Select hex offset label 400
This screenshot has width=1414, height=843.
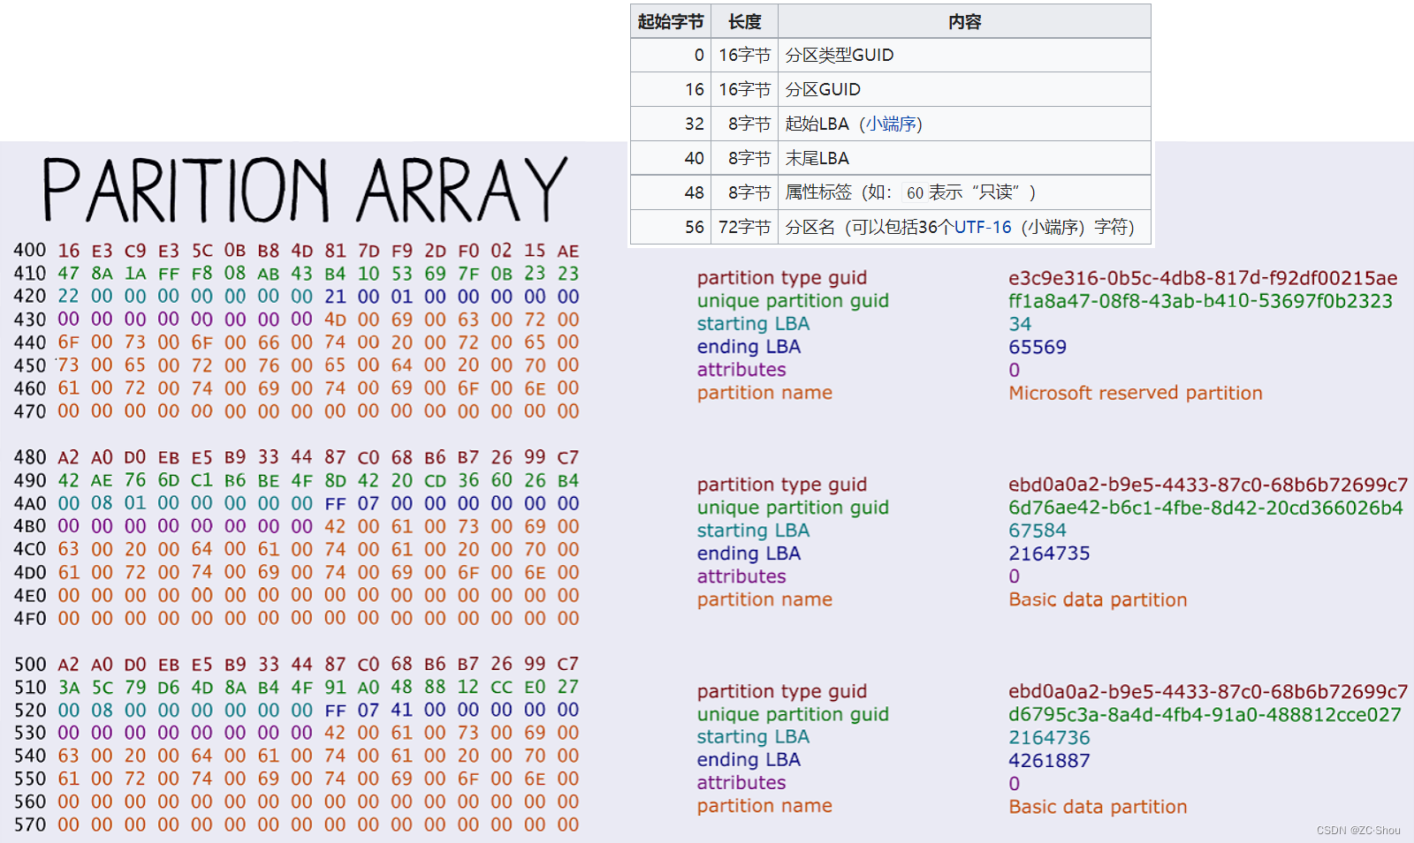coord(29,251)
